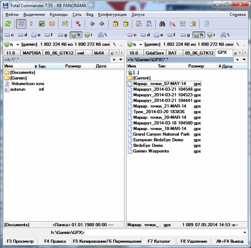This screenshot has width=251, height=248.
Task: Sort right panel by Дата column
Action: [x=232, y=66]
